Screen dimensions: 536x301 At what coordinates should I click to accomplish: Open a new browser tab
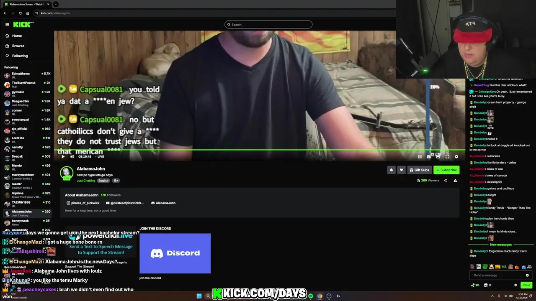(56, 4)
